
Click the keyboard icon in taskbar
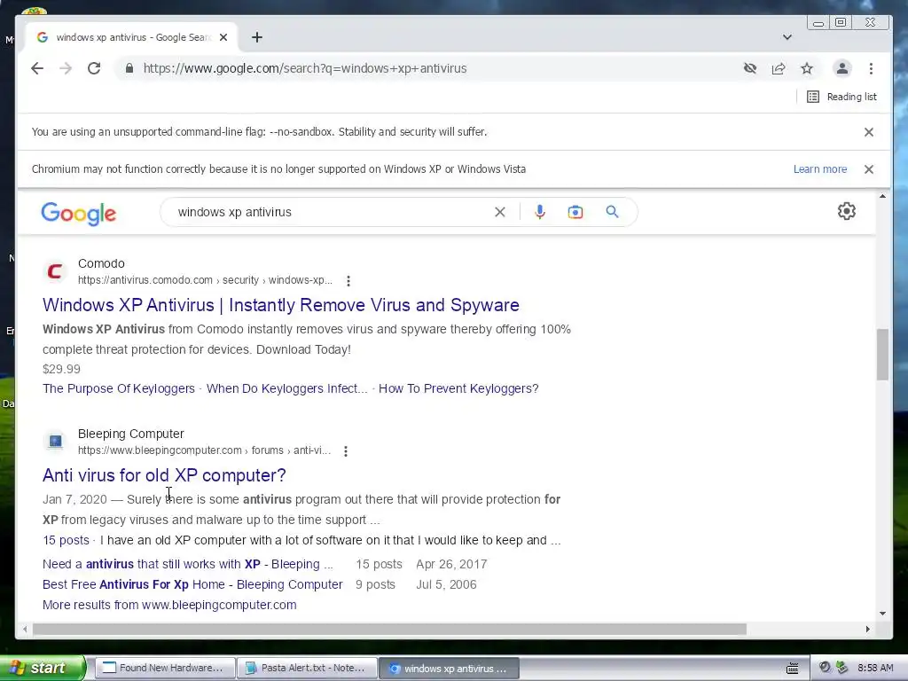tap(792, 669)
